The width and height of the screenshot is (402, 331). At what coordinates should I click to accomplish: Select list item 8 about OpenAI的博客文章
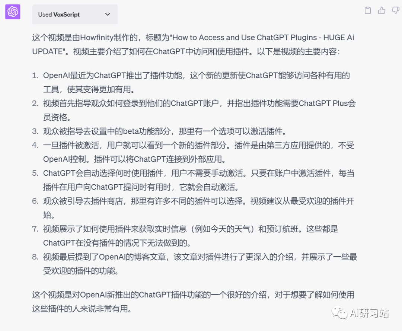pos(200,264)
